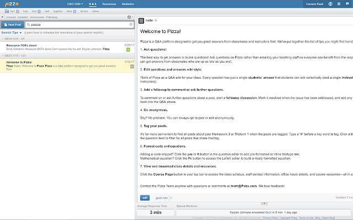Open the Welcome to Pizza post in feed

click(x=67, y=65)
